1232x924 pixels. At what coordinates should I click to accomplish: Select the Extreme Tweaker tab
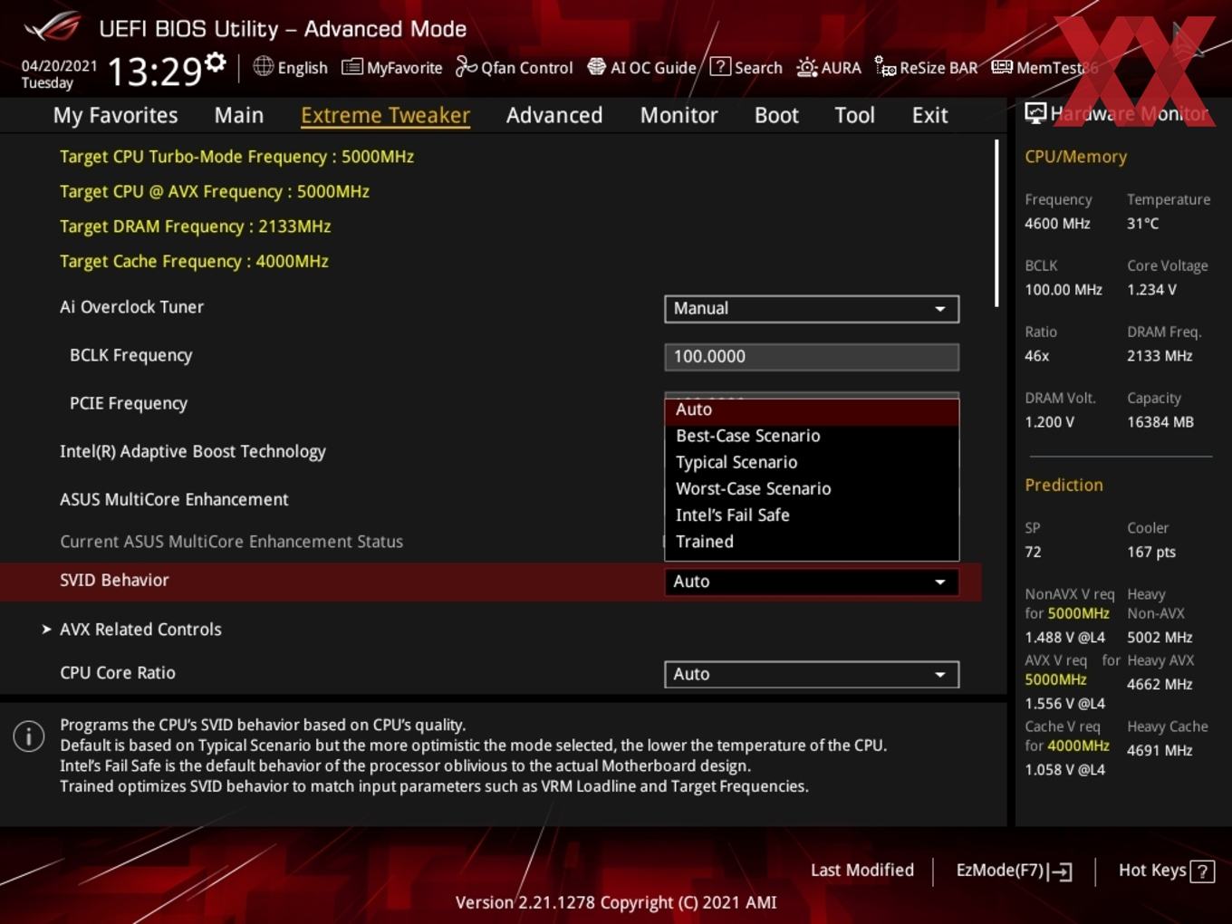click(x=385, y=115)
